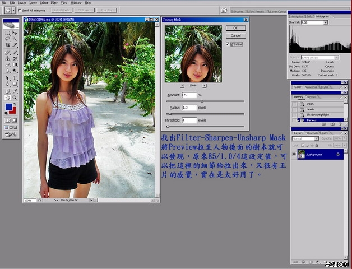Toggle visibility eye of Background layer
Screen dimensions: 352x269
point(294,154)
